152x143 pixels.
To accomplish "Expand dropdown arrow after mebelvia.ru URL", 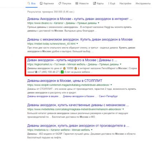I will pyautogui.click(x=92, y=130).
